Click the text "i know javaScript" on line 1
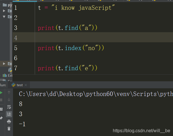Screen dimensions: 173x136 pyautogui.click(x=83, y=8)
